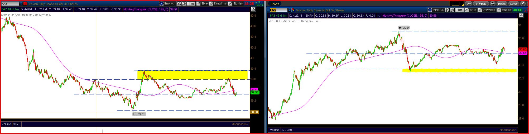Open think A.I. in the FAZ chart
The width and height of the screenshot is (529, 134).
(167, 4)
